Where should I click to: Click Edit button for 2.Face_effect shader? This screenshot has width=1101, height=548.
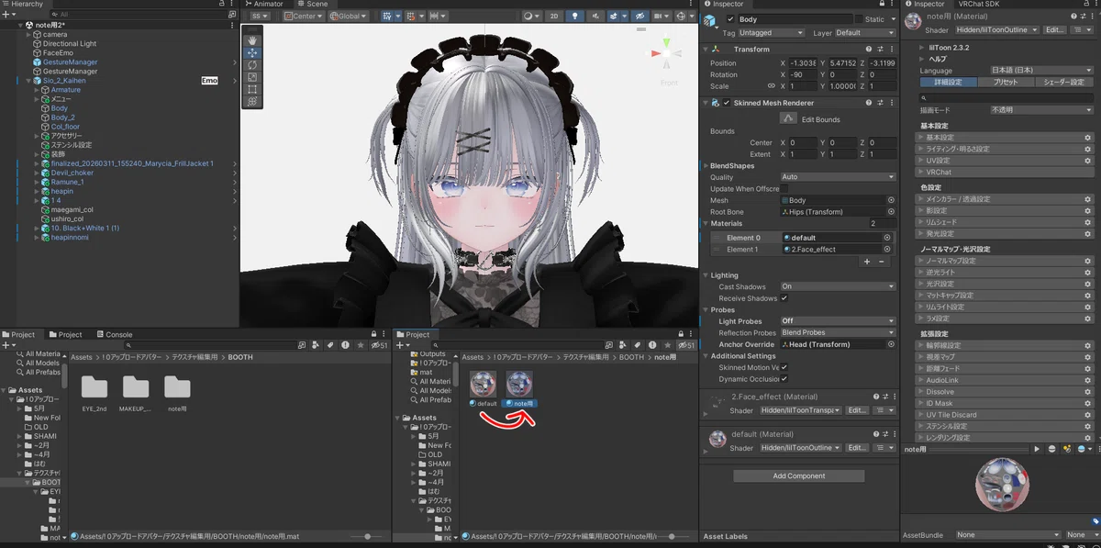pos(857,410)
